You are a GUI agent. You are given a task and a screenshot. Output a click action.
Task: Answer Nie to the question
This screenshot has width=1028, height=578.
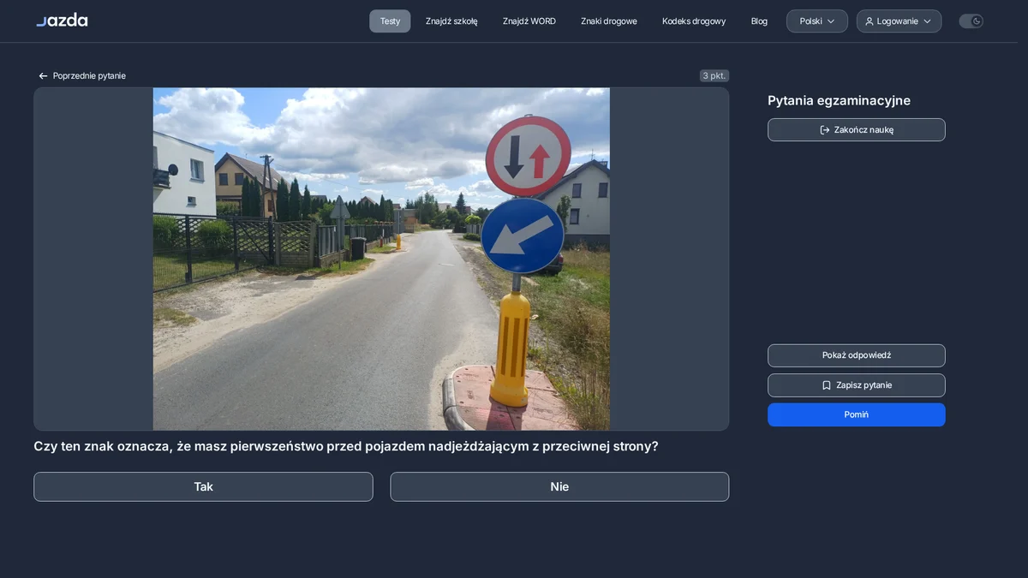click(559, 486)
